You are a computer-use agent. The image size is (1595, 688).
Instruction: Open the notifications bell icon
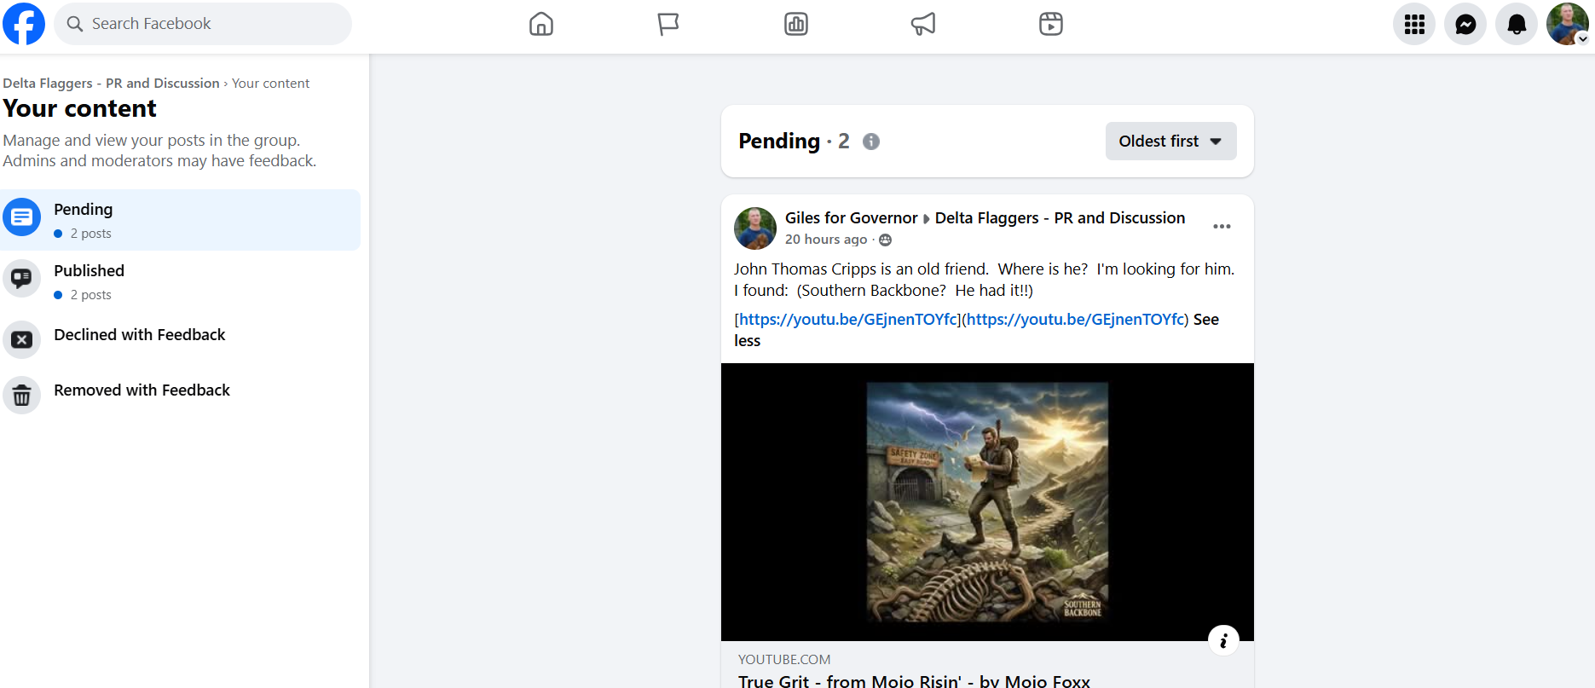pos(1517,24)
